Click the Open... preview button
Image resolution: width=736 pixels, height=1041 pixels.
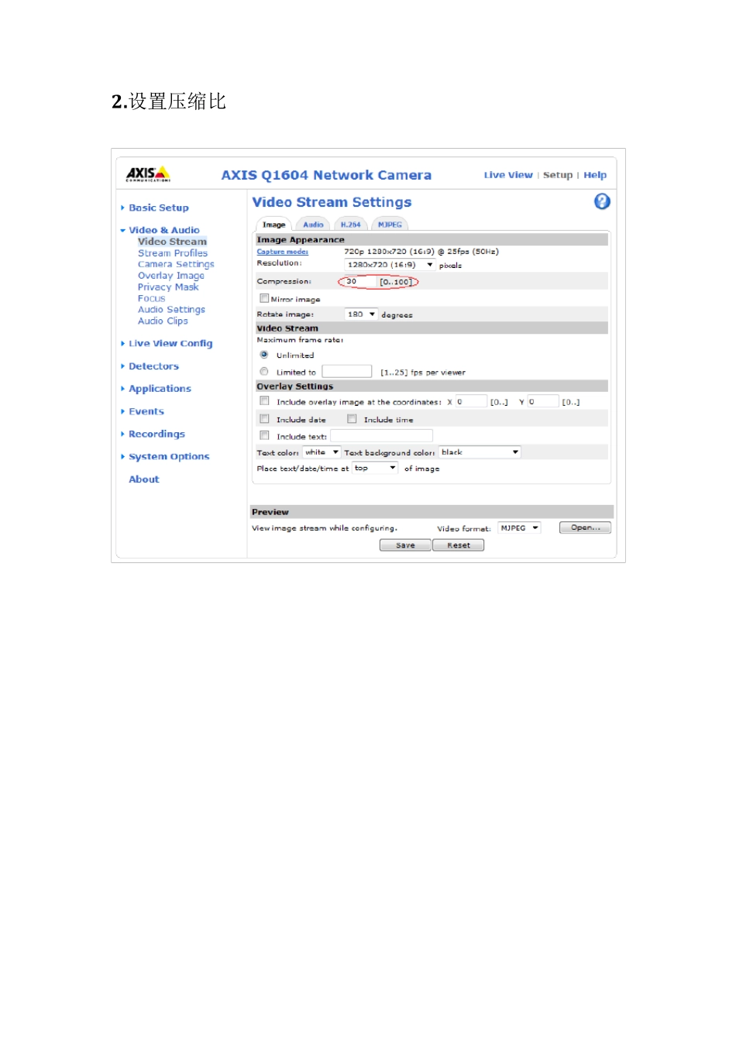coord(585,527)
